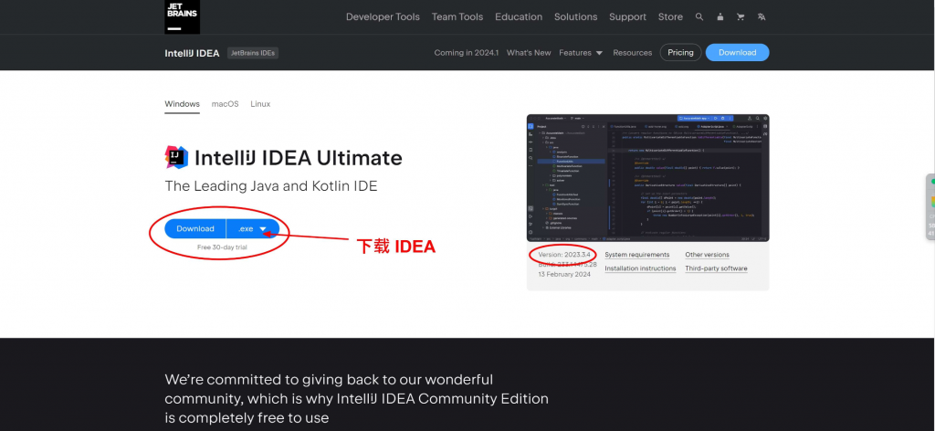Click the Download button for IDEA Ultimate

tap(195, 229)
